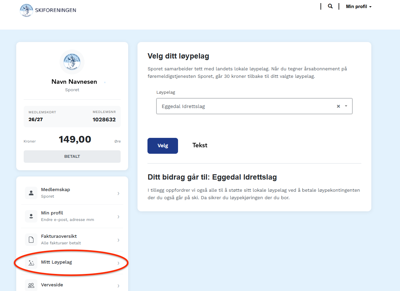Click the skier icon beside Mitt Løypelag
Image resolution: width=400 pixels, height=291 pixels.
(31, 263)
